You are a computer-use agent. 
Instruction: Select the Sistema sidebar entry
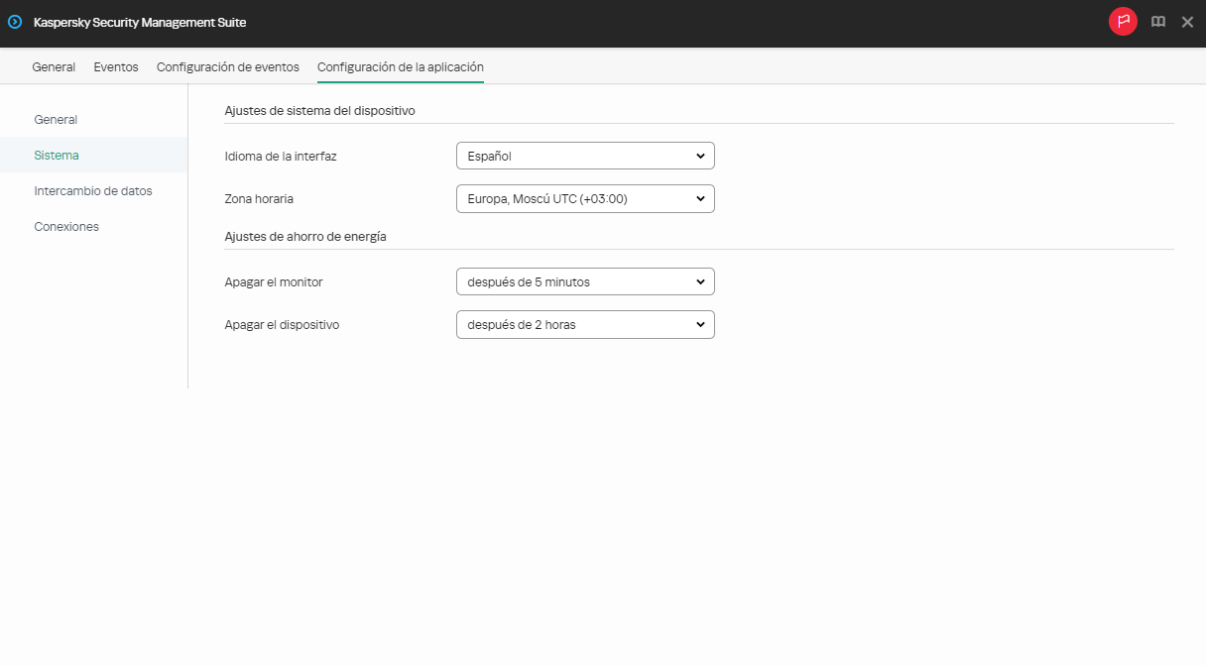point(57,155)
